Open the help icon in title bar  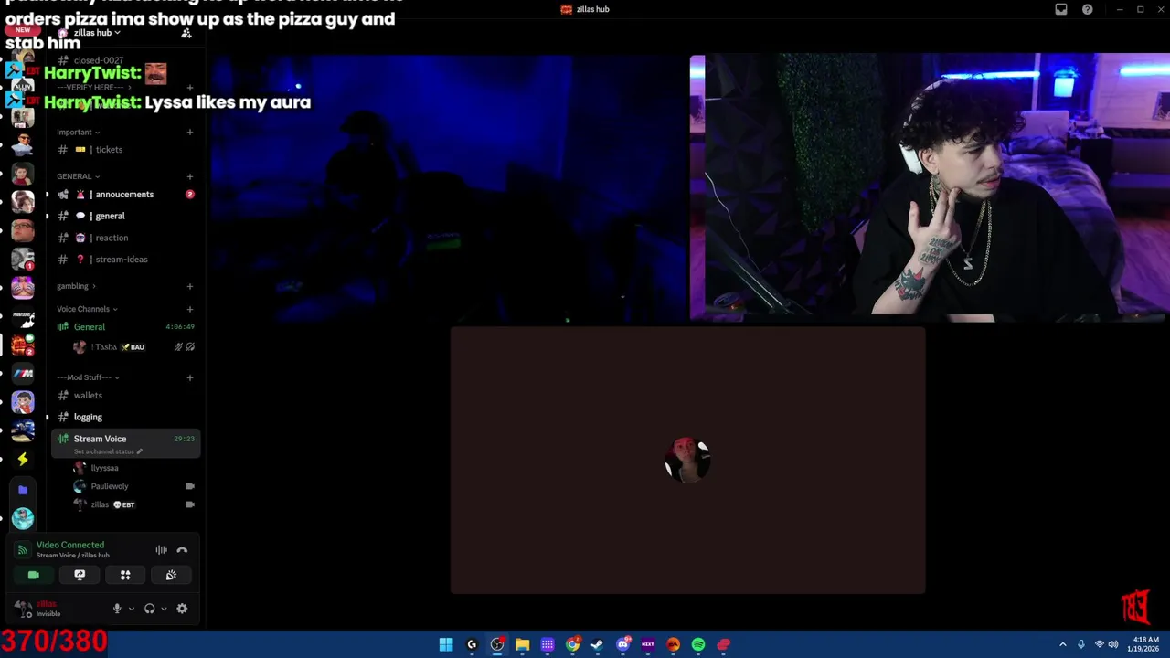coord(1088,9)
